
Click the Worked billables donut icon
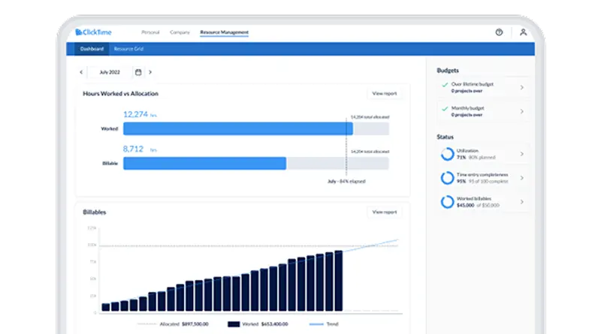click(x=445, y=202)
